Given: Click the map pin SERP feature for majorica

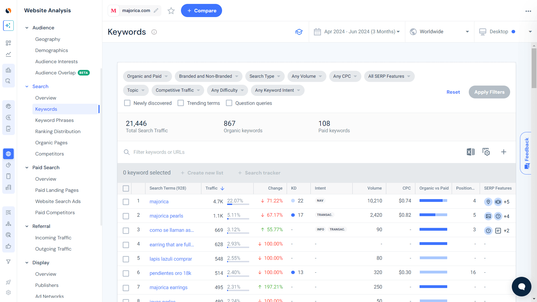Looking at the screenshot, I should [x=488, y=202].
